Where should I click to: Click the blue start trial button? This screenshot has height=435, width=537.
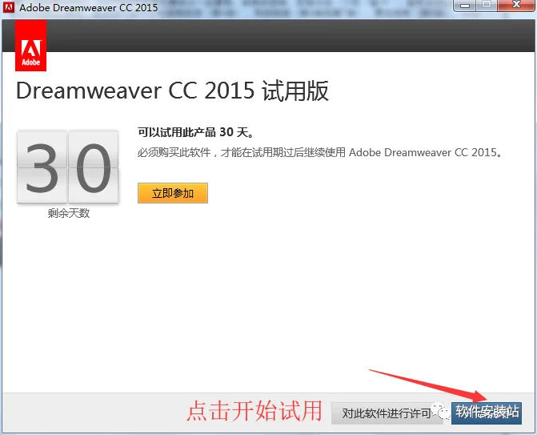click(x=487, y=413)
